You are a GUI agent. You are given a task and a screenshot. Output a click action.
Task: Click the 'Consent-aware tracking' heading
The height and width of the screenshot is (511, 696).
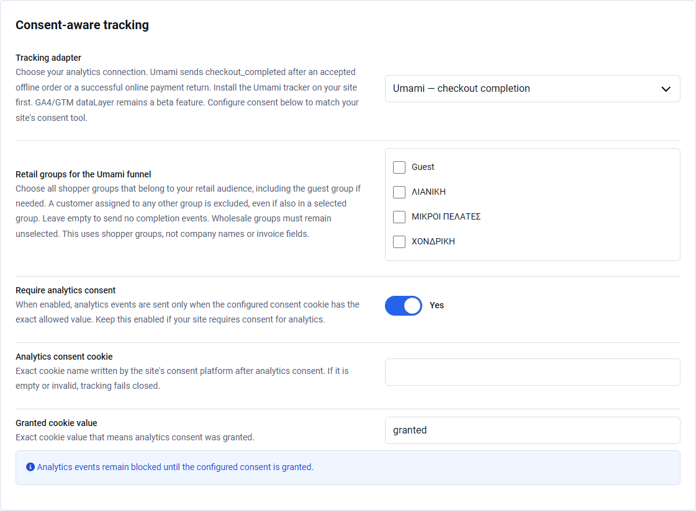click(82, 25)
